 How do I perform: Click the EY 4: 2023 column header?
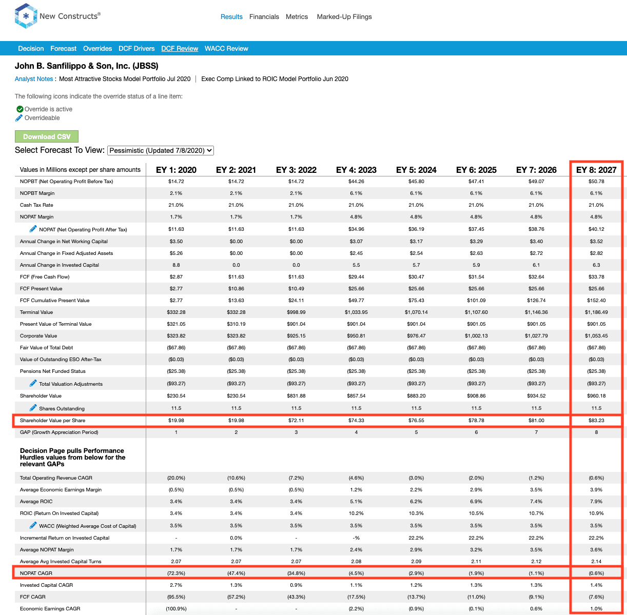point(356,170)
